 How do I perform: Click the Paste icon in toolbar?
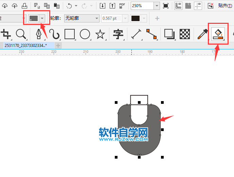pyautogui.click(x=57, y=6)
